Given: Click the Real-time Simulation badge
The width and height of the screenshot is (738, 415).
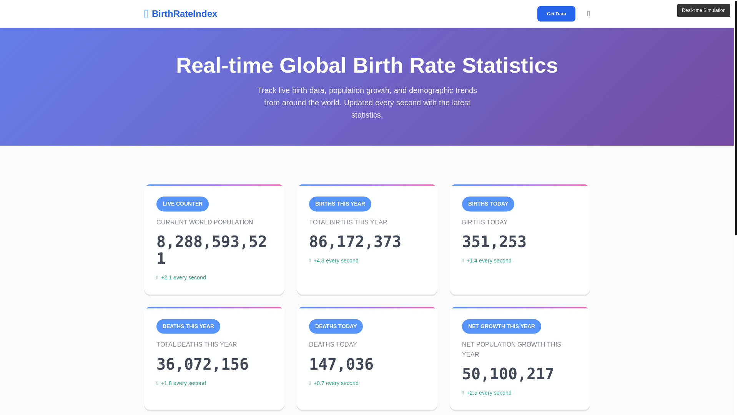Looking at the screenshot, I should point(703,10).
